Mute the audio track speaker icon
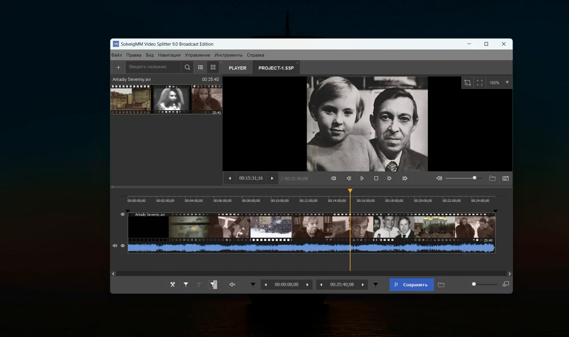 tap(115, 245)
